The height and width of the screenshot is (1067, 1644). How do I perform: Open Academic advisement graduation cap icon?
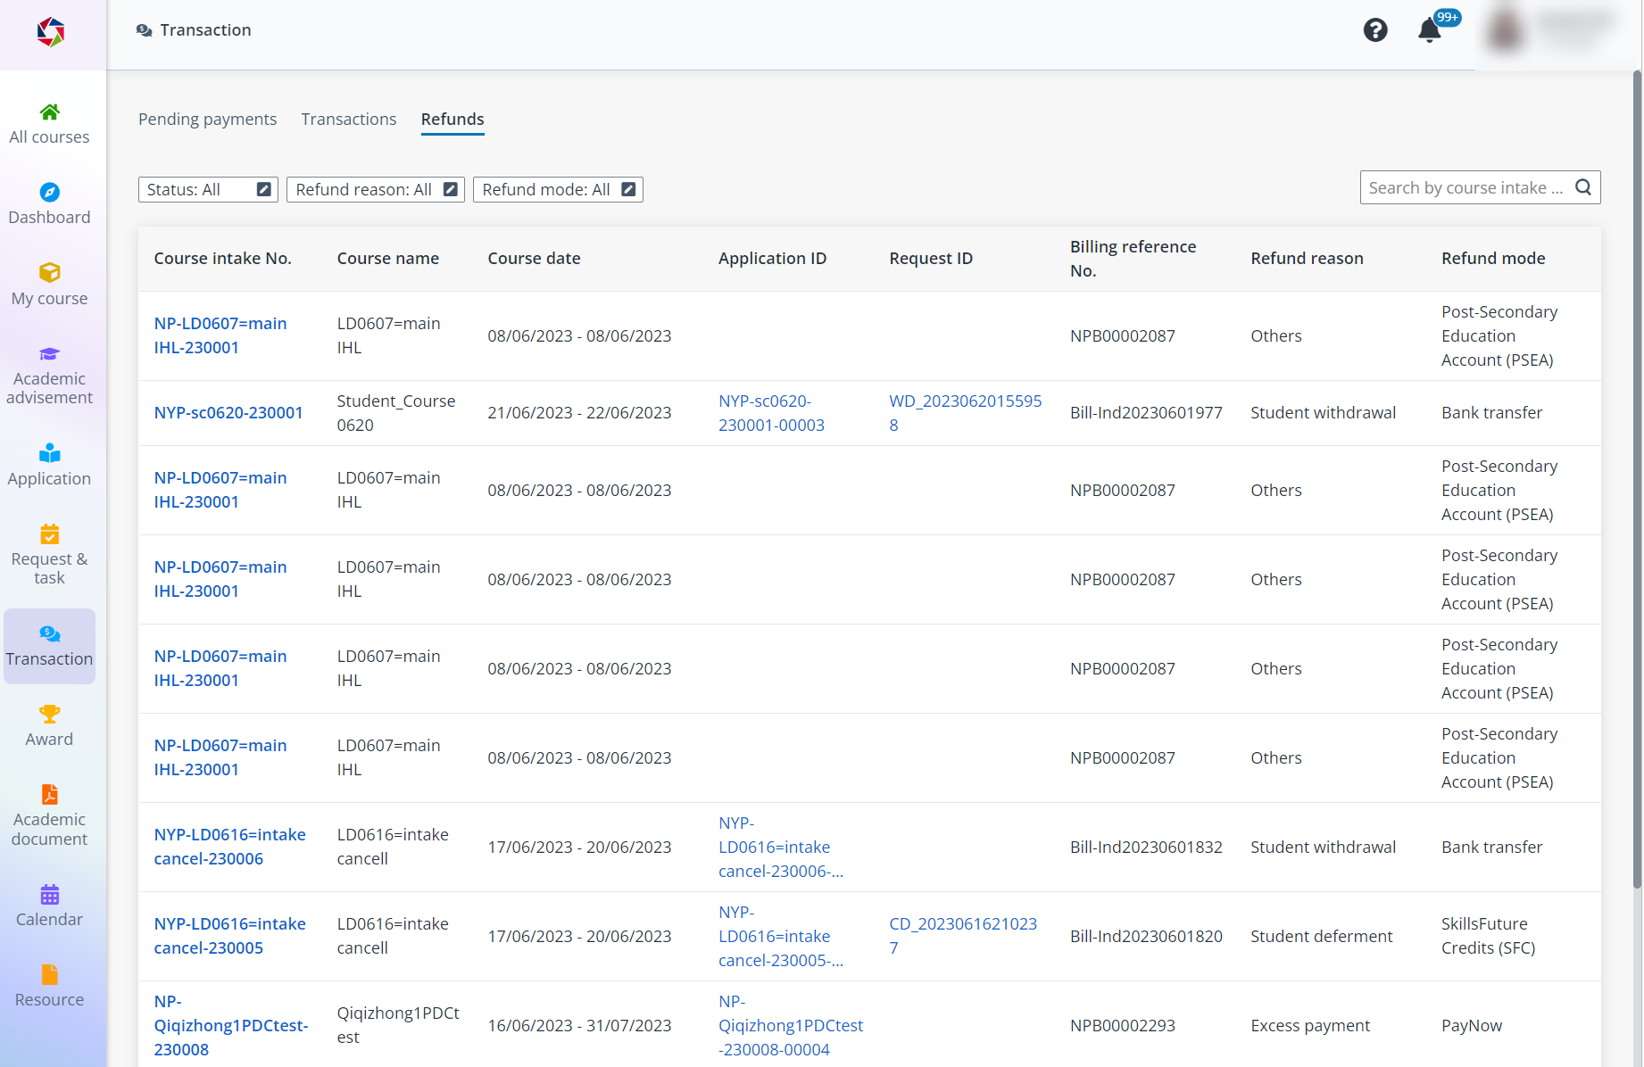(50, 354)
